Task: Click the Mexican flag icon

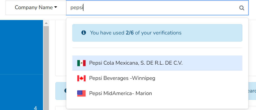Action: (x=81, y=63)
